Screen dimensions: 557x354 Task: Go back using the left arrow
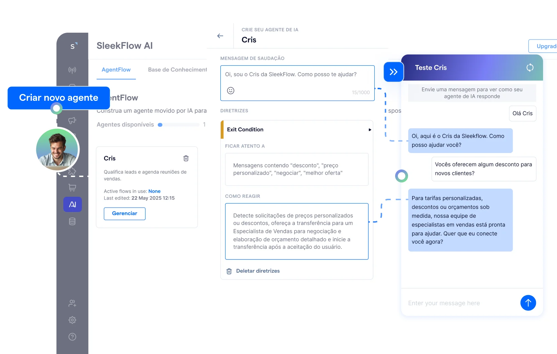[x=220, y=36]
